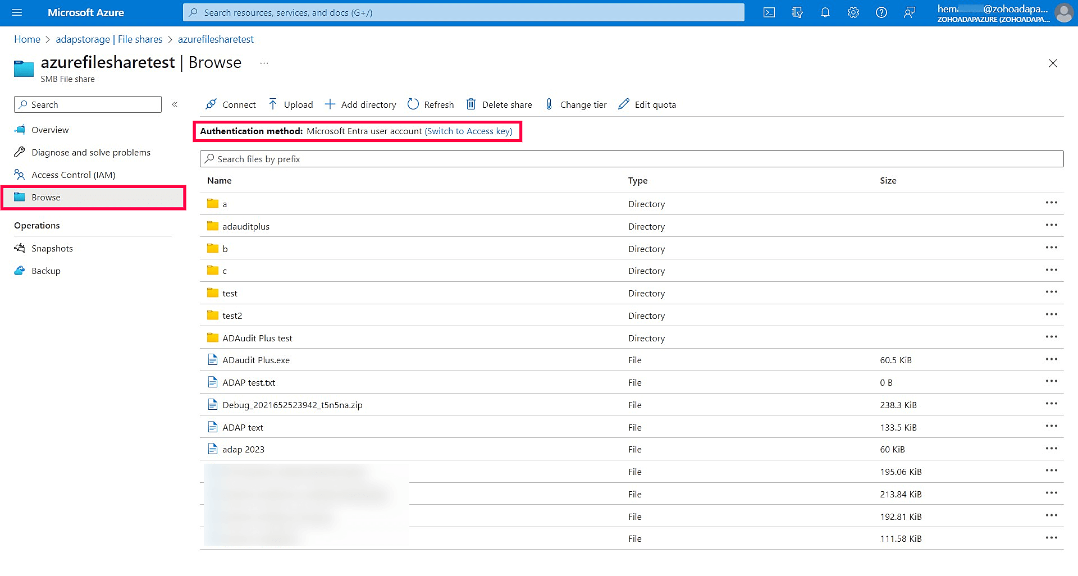This screenshot has height=576, width=1078.
Task: Open the notifications bell
Action: pos(825,12)
